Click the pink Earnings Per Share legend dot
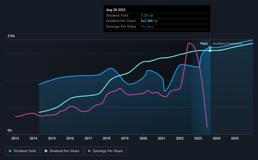Image resolution: width=258 pixels, height=160 pixels. 89,151
